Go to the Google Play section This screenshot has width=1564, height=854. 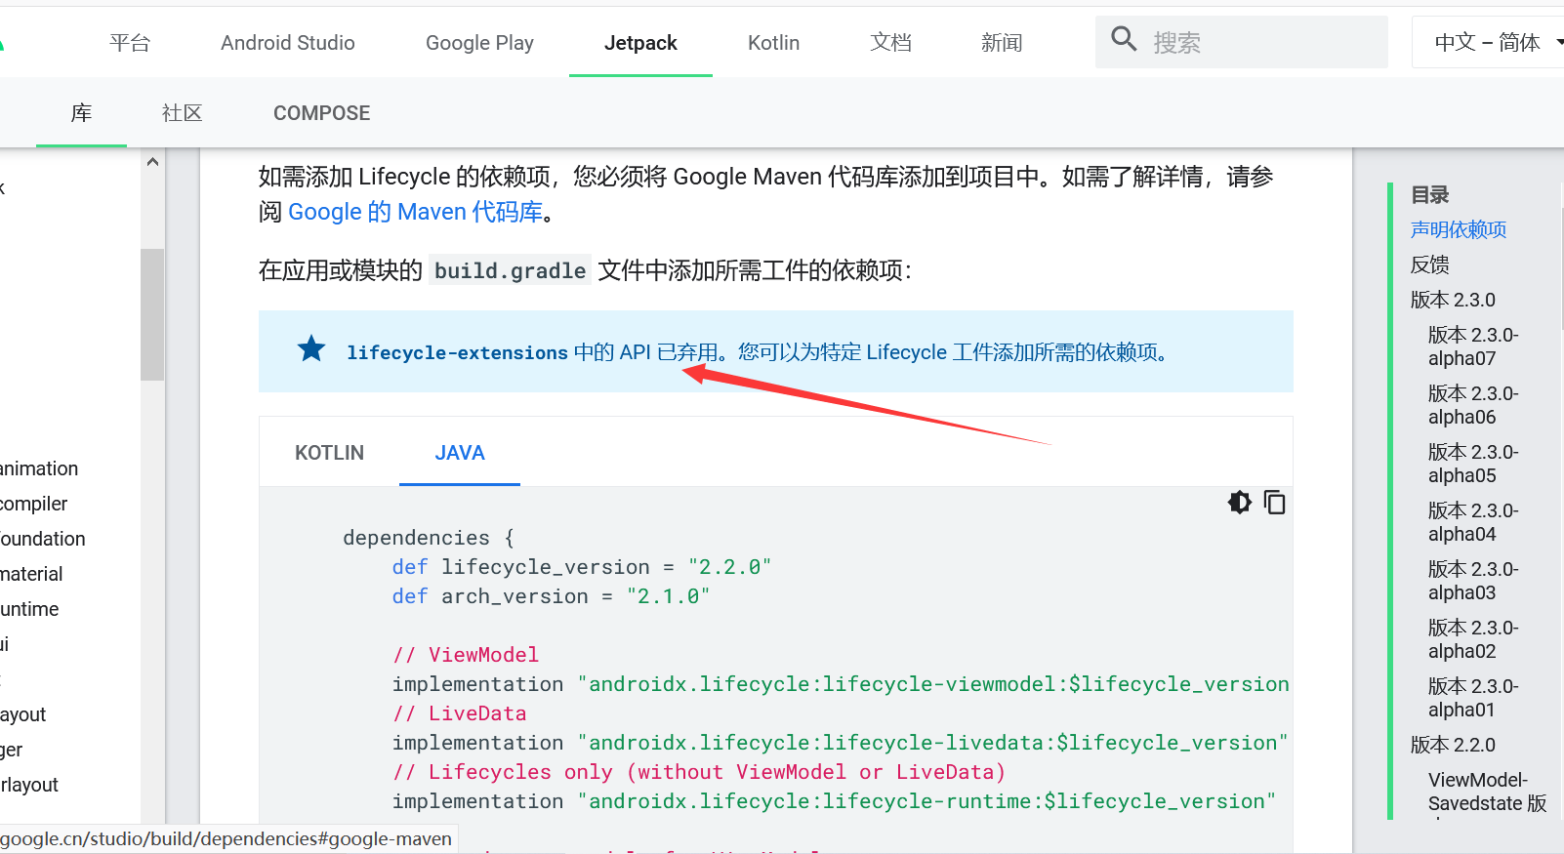479,43
